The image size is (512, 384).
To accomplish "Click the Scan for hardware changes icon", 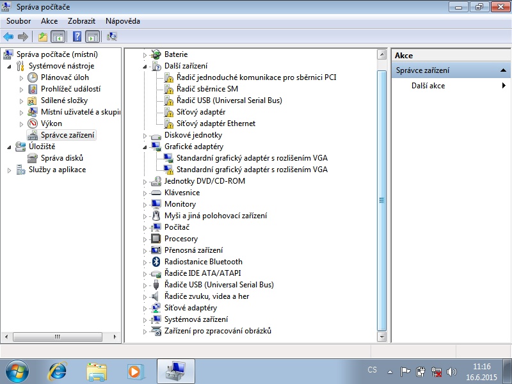I will click(x=112, y=36).
